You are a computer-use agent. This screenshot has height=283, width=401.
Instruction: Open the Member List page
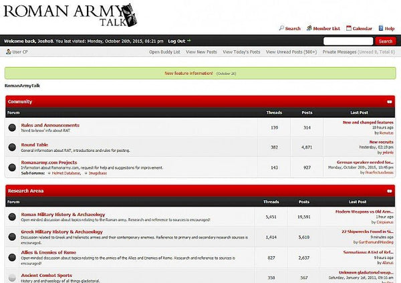pos(327,28)
